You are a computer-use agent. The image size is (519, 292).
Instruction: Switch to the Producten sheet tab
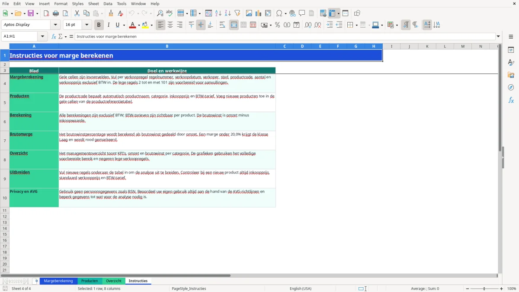(90, 281)
